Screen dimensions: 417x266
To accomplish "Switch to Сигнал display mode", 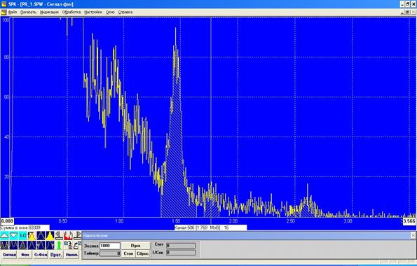I will [9, 255].
